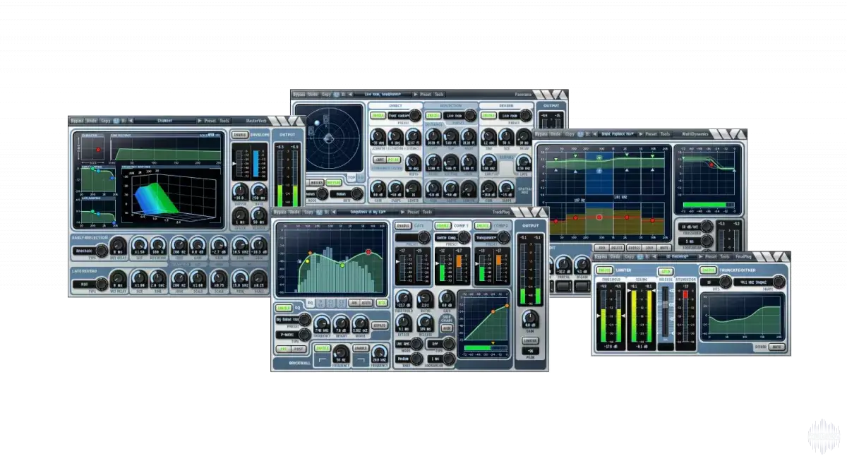Toggle Enable in Panorama's Reverb section
Viewport: 847px width, 461px height.
click(488, 115)
